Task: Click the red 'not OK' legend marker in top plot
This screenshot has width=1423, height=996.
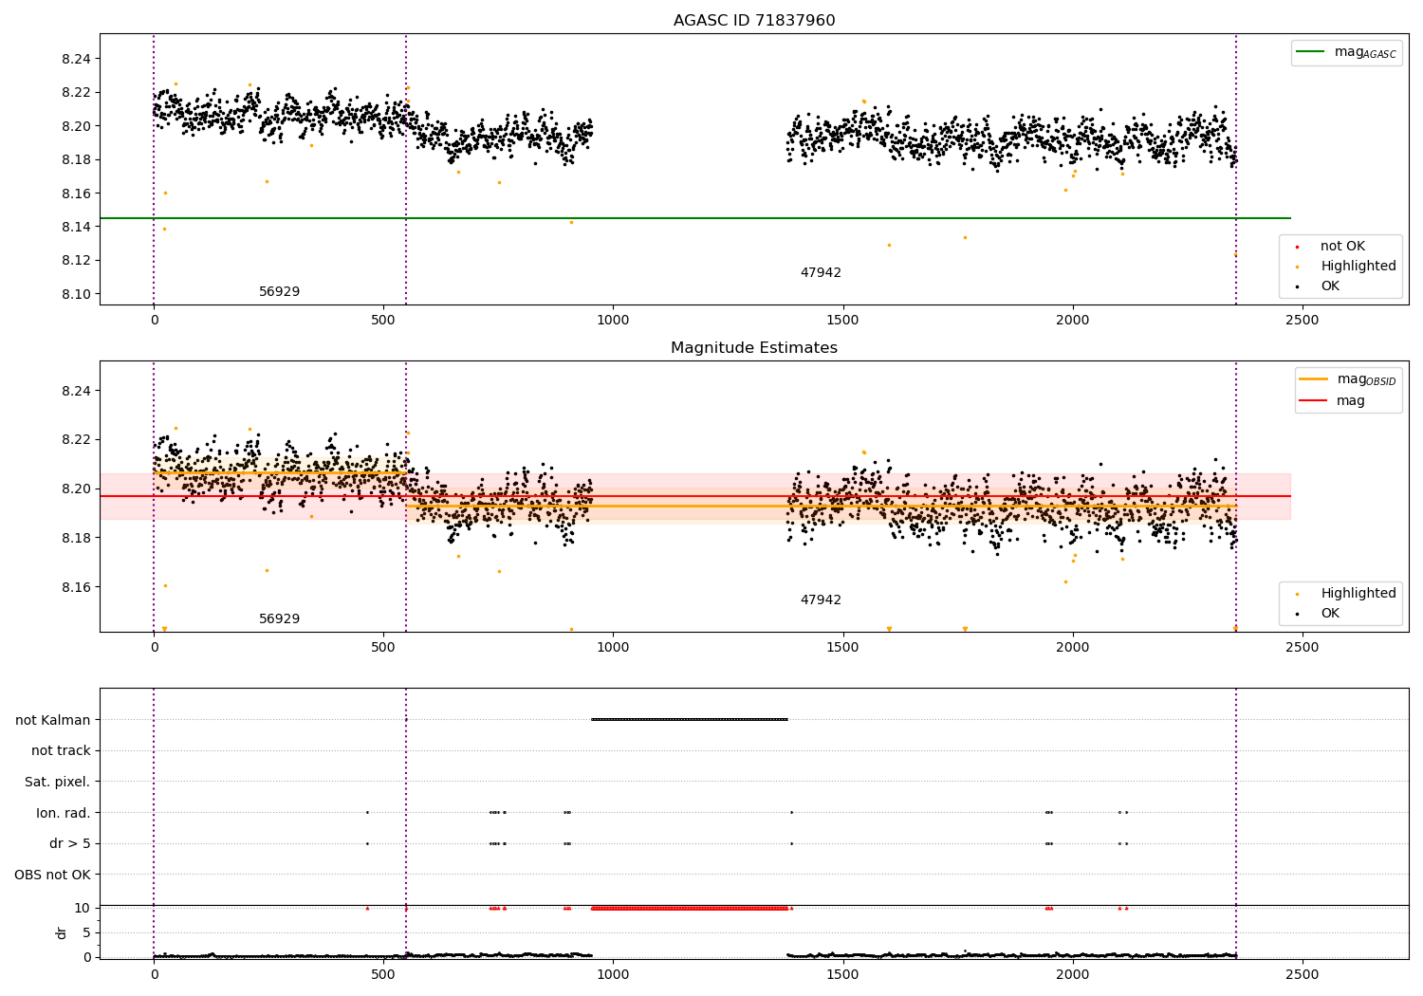Action: 1297,247
